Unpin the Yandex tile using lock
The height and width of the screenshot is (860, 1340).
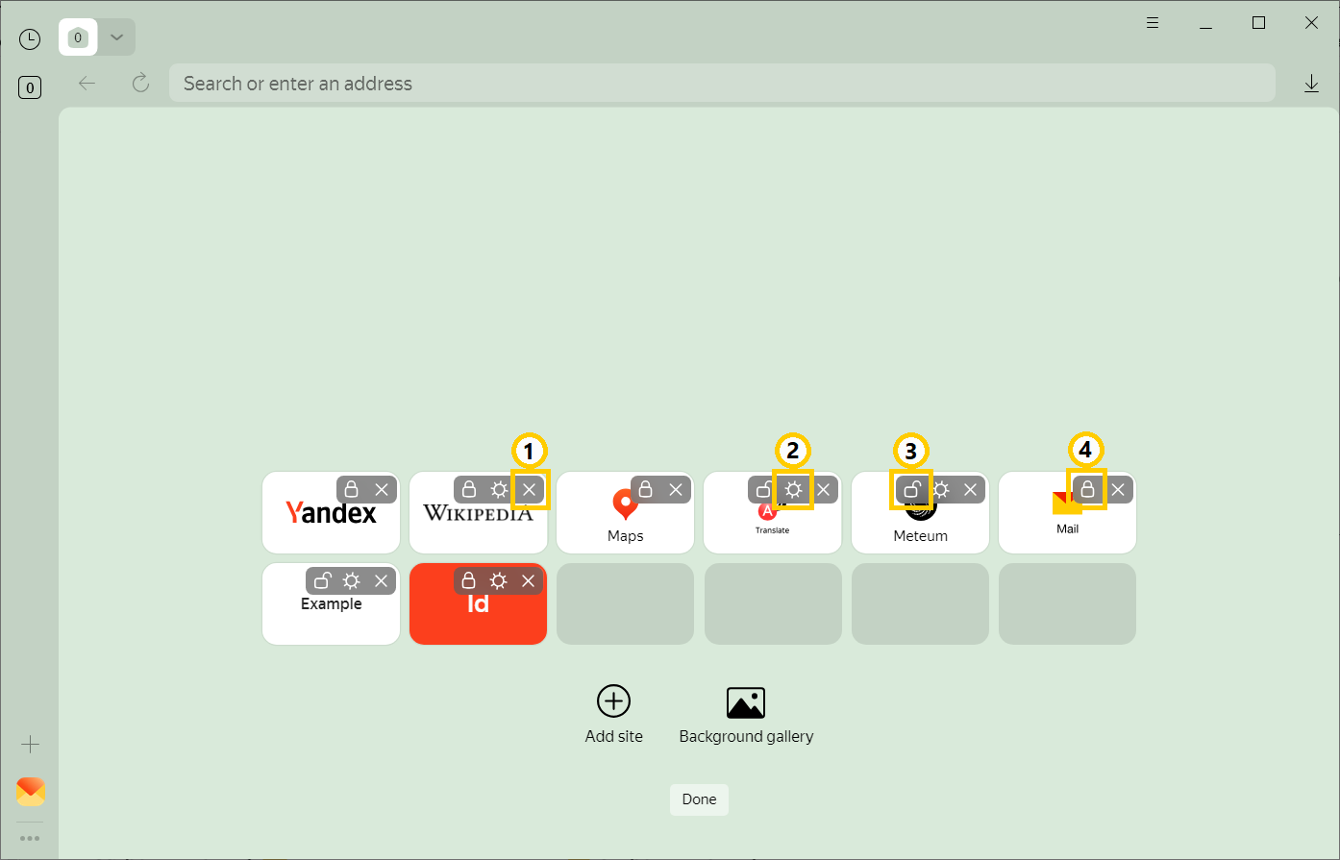tap(352, 490)
